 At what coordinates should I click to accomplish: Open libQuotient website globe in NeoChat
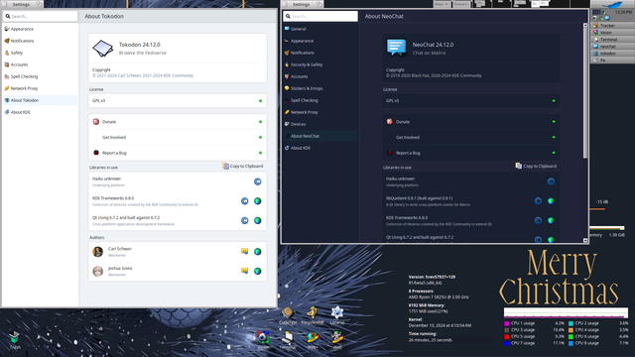[x=551, y=201]
